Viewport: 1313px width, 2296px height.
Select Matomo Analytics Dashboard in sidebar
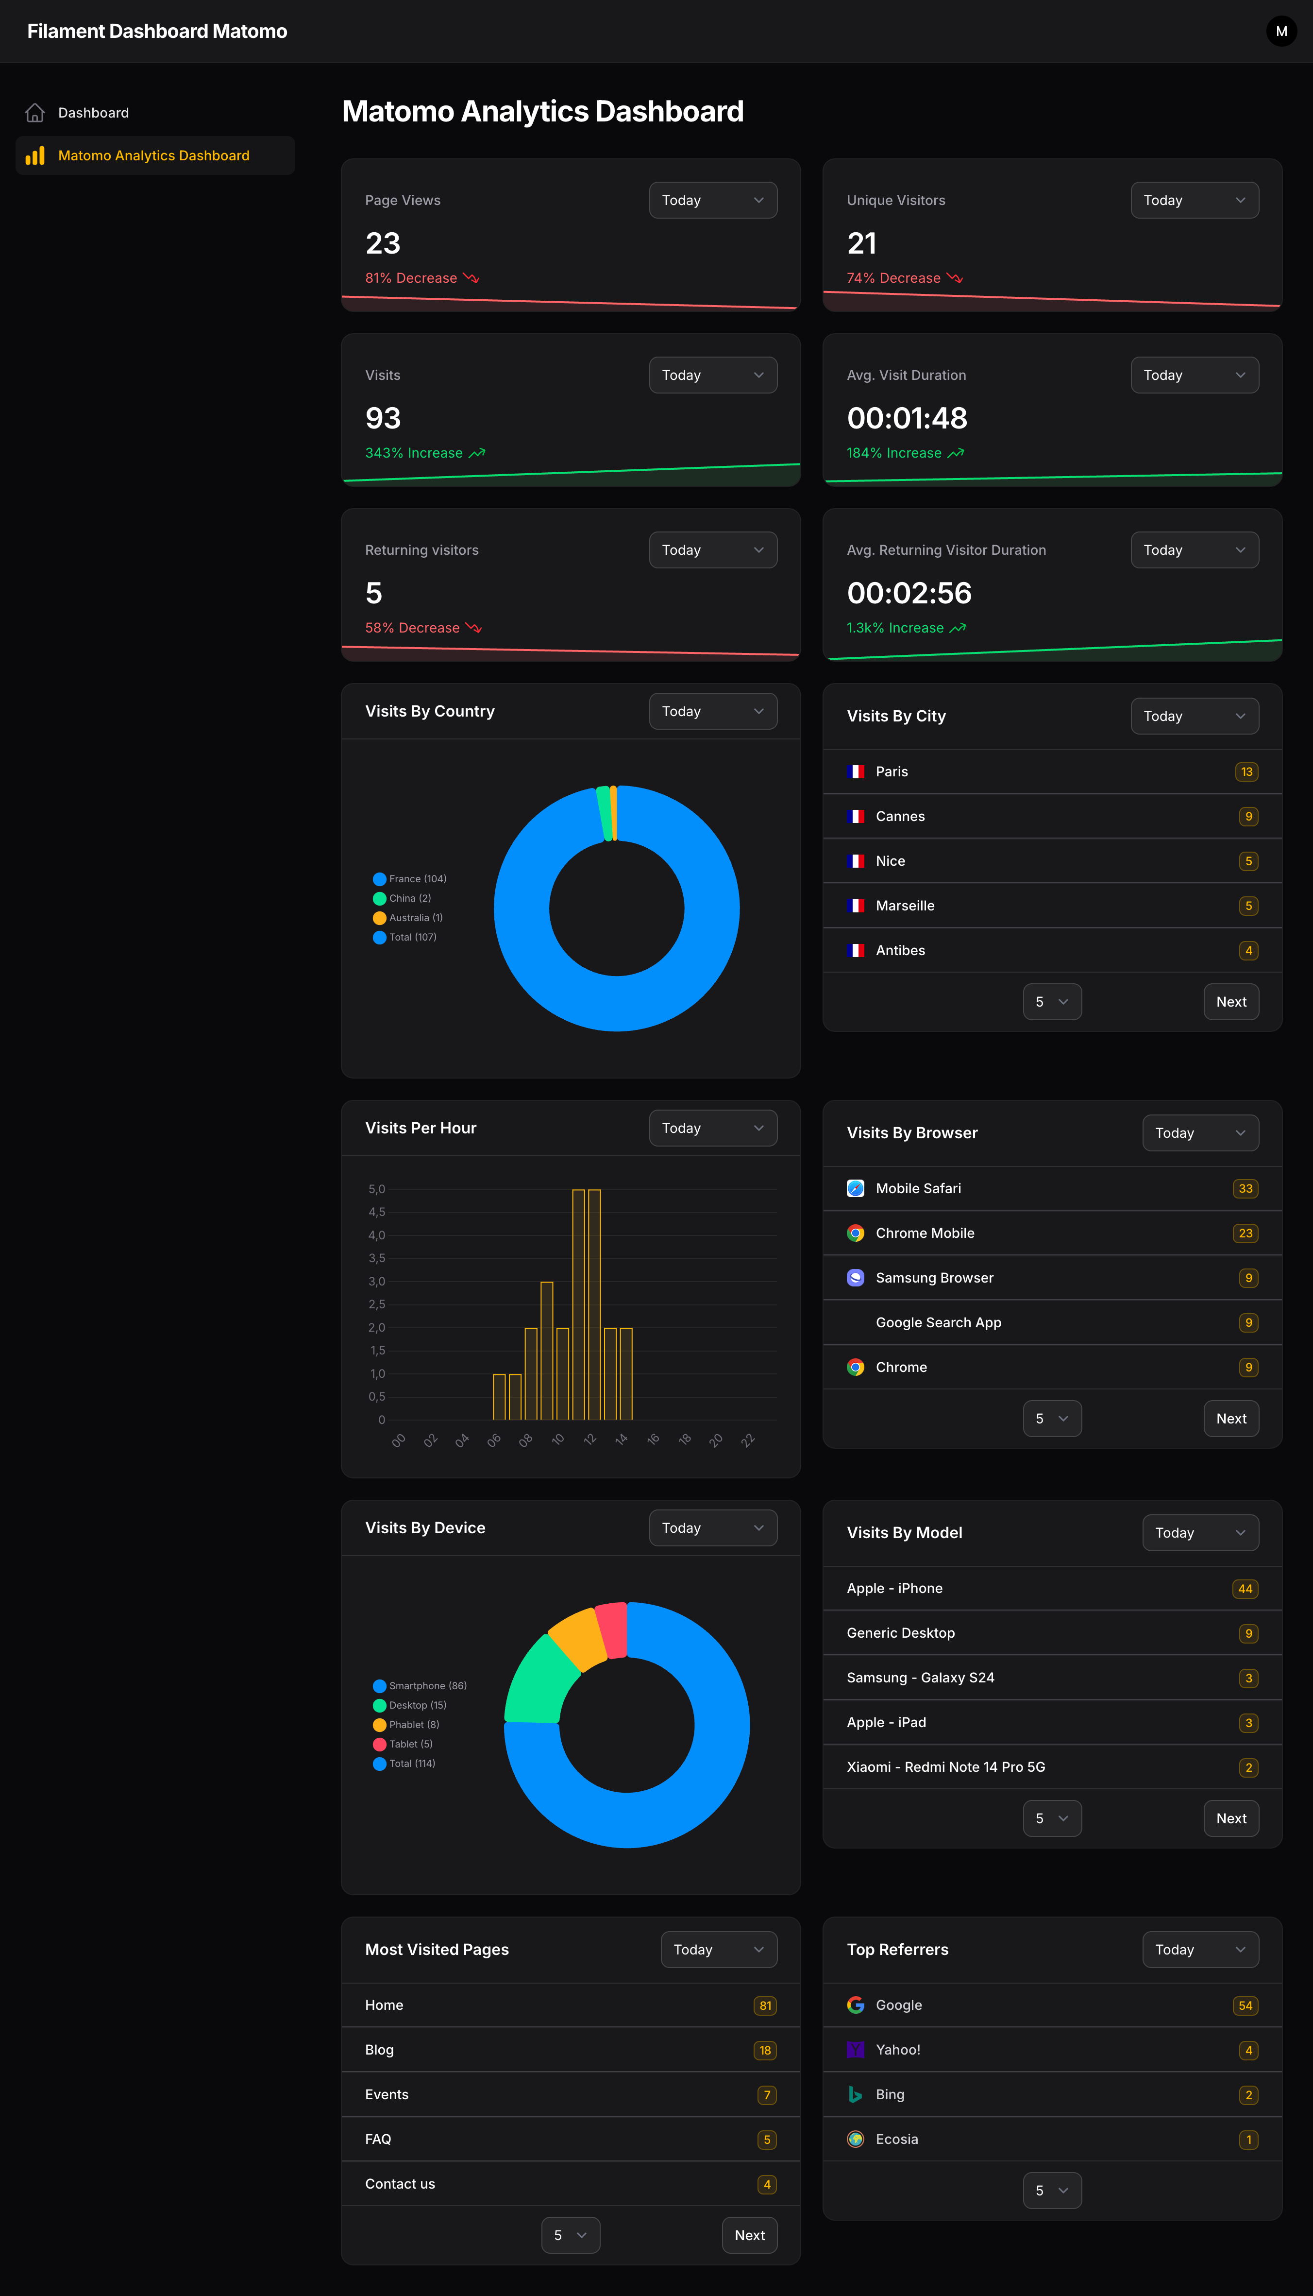coord(154,155)
